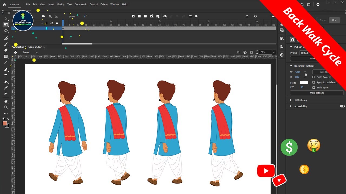Click the layer depth graph icon
346x194 pixels.
56,16
